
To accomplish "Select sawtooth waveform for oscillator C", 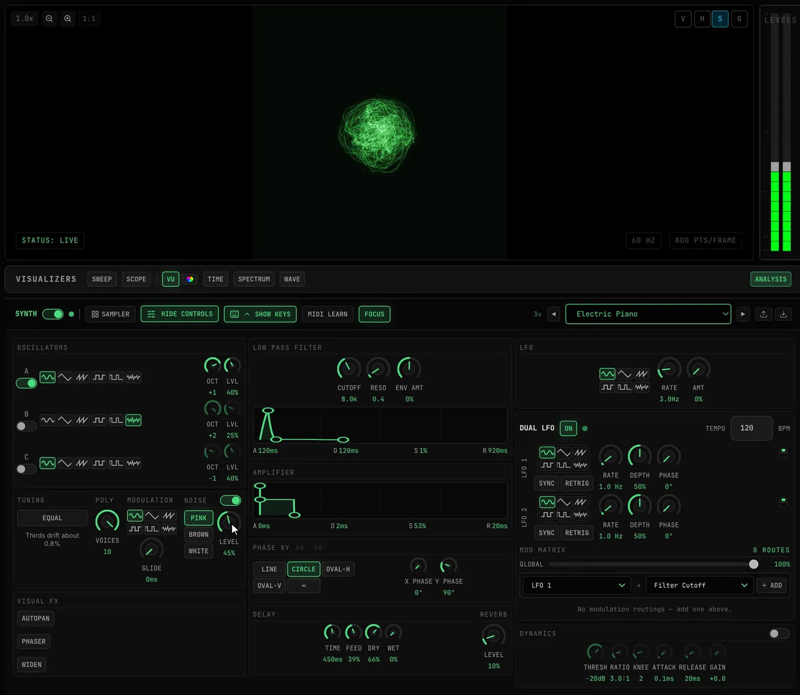I will click(82, 463).
